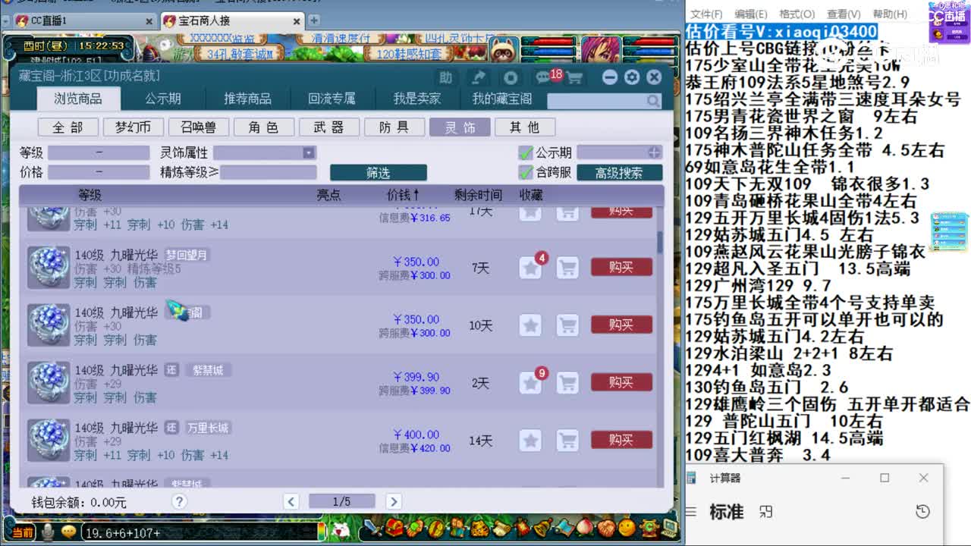Switch to 我是卖家 tab
Screen dimensions: 971x546
pyautogui.click(x=416, y=99)
